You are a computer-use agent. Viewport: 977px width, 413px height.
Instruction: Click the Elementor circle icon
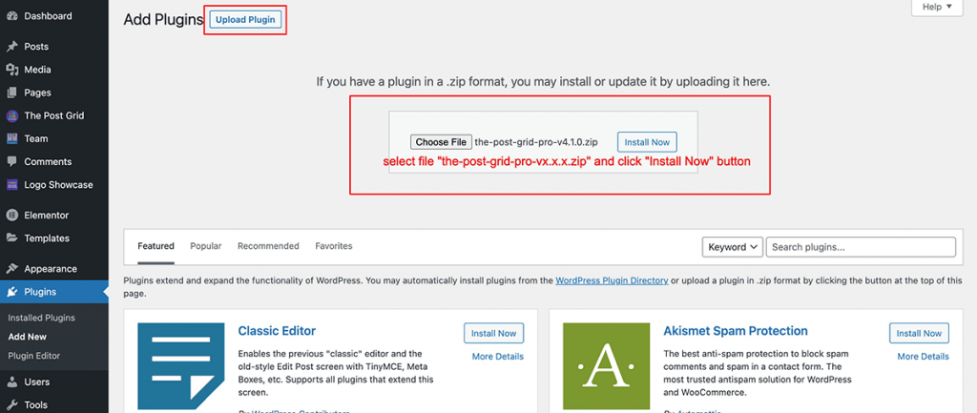11,216
